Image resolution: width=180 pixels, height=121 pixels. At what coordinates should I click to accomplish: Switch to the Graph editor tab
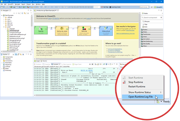coord(37,61)
